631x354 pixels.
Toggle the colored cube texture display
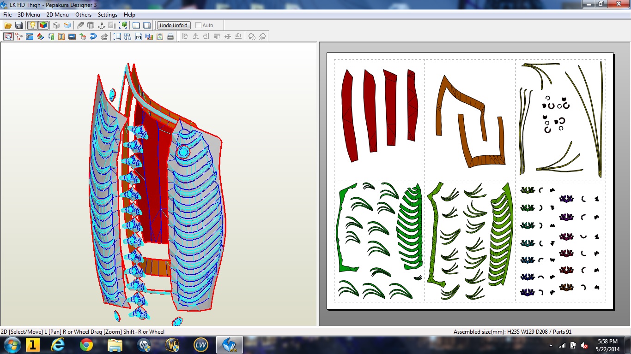43,25
